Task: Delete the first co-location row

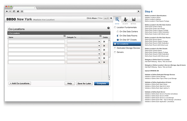Action: click(x=104, y=41)
